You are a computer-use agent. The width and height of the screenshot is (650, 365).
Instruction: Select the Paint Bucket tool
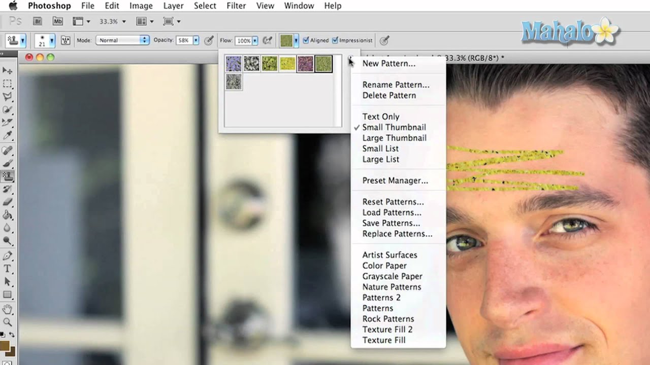[8, 215]
